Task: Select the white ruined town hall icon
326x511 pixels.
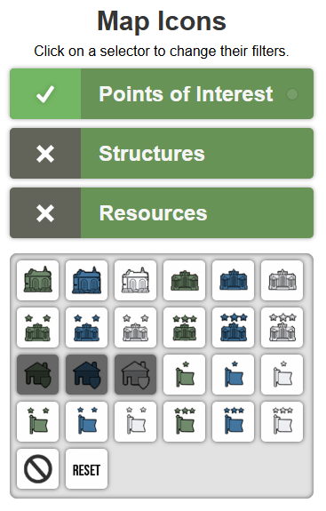Action: pos(136,280)
